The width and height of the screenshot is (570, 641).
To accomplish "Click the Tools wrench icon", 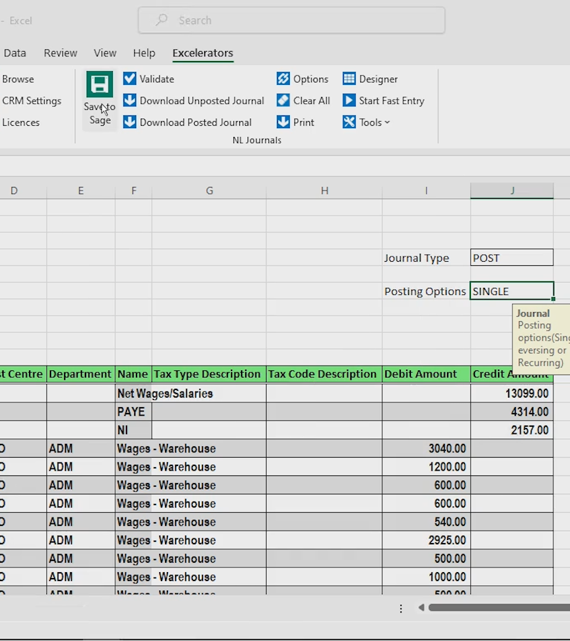I will coord(349,122).
